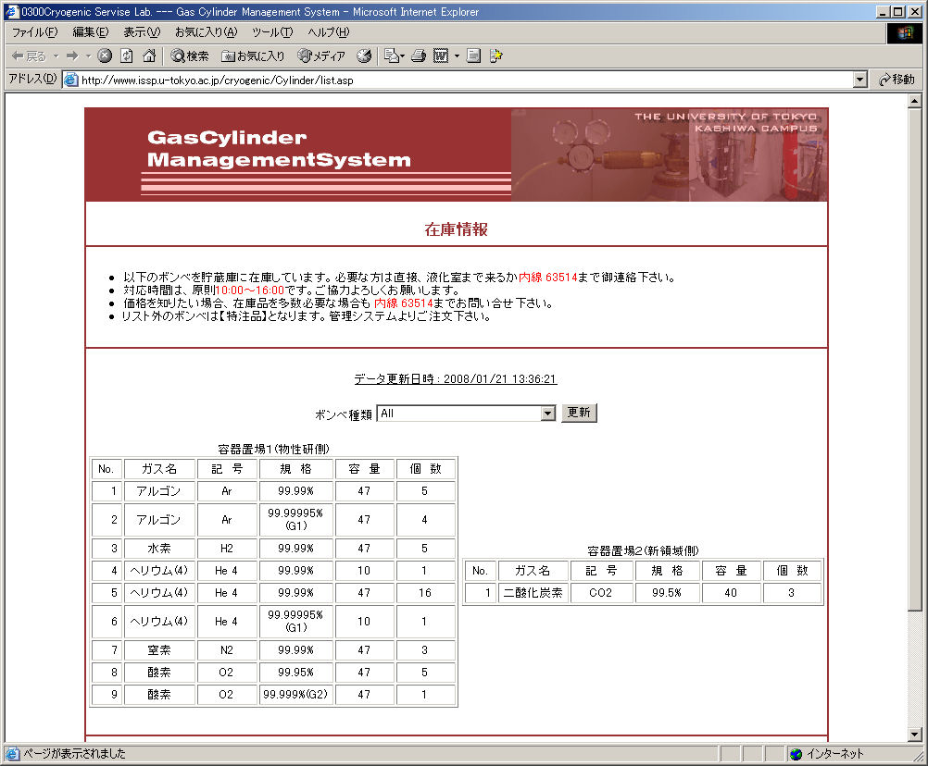928x766 pixels.
Task: Click the Refresh page icon
Action: click(127, 56)
